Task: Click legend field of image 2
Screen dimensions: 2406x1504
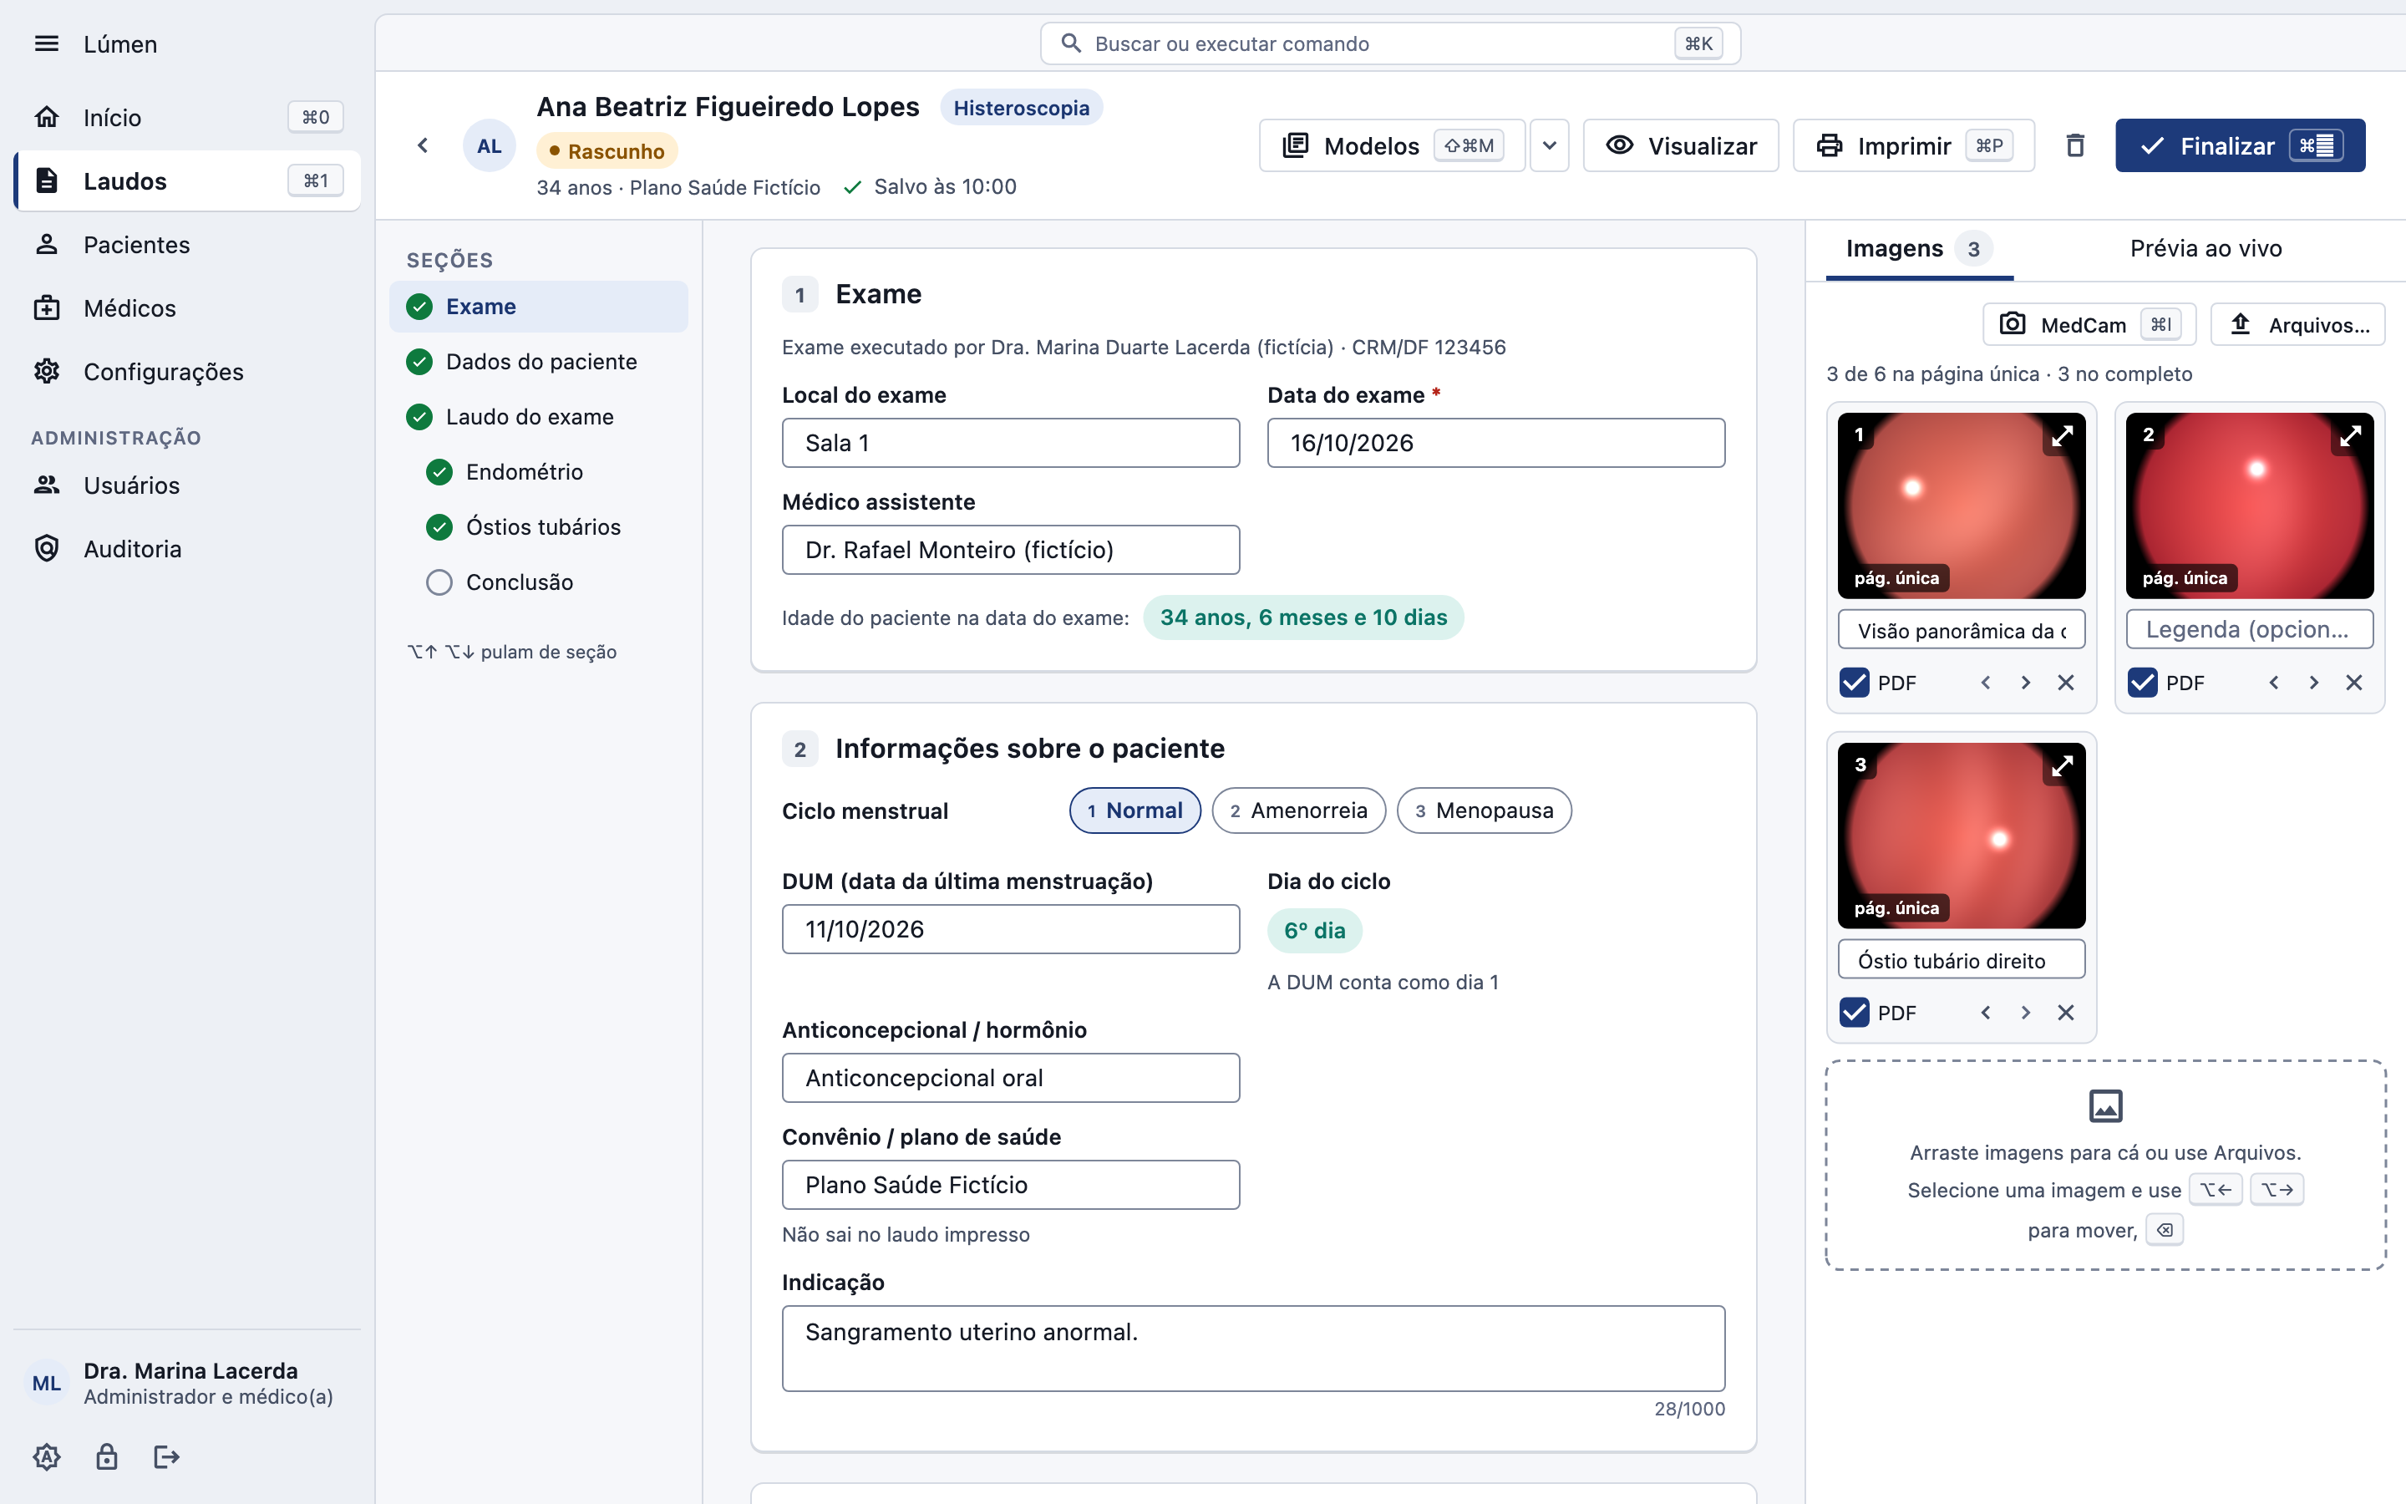Action: click(x=2249, y=630)
